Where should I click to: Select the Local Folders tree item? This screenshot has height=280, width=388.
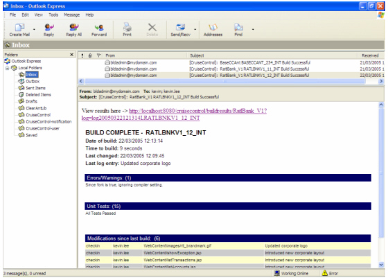tap(30, 68)
